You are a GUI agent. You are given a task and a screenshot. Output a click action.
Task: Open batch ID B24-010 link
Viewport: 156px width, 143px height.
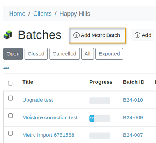[133, 100]
